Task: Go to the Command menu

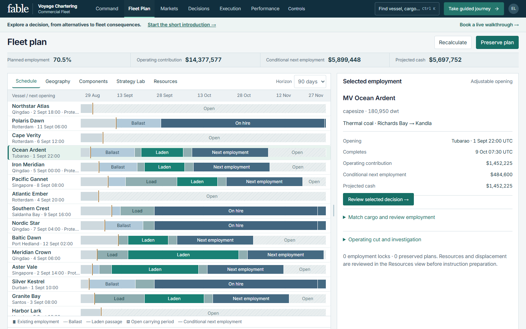Action: click(107, 9)
